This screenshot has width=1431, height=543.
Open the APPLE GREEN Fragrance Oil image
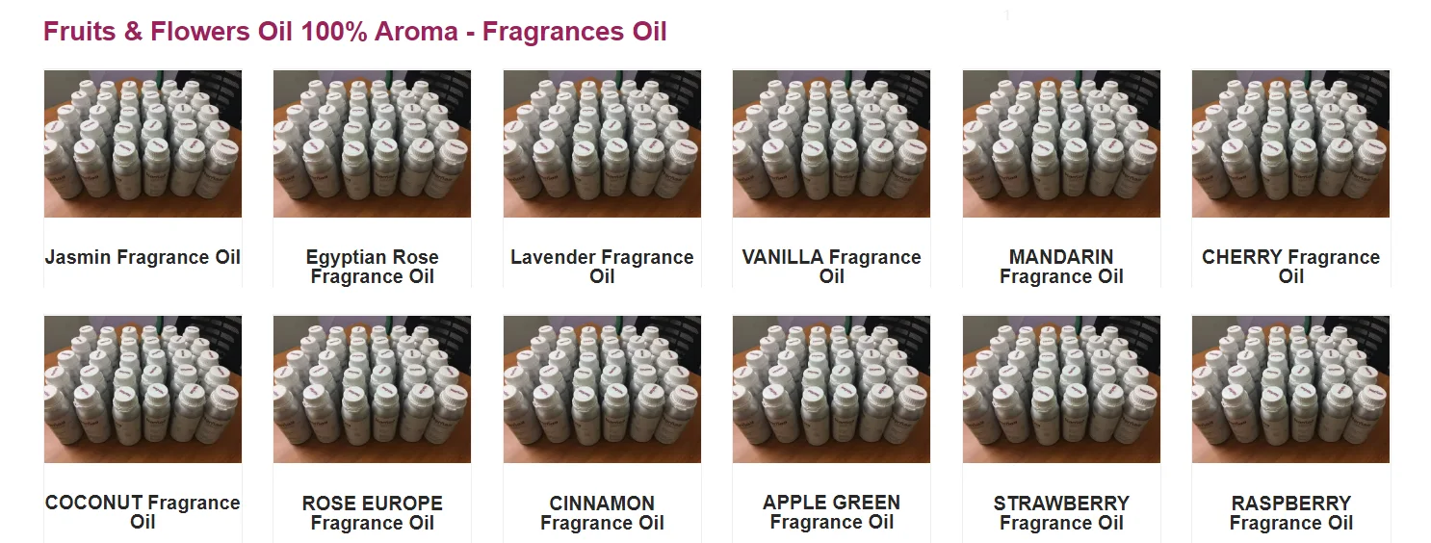831,389
